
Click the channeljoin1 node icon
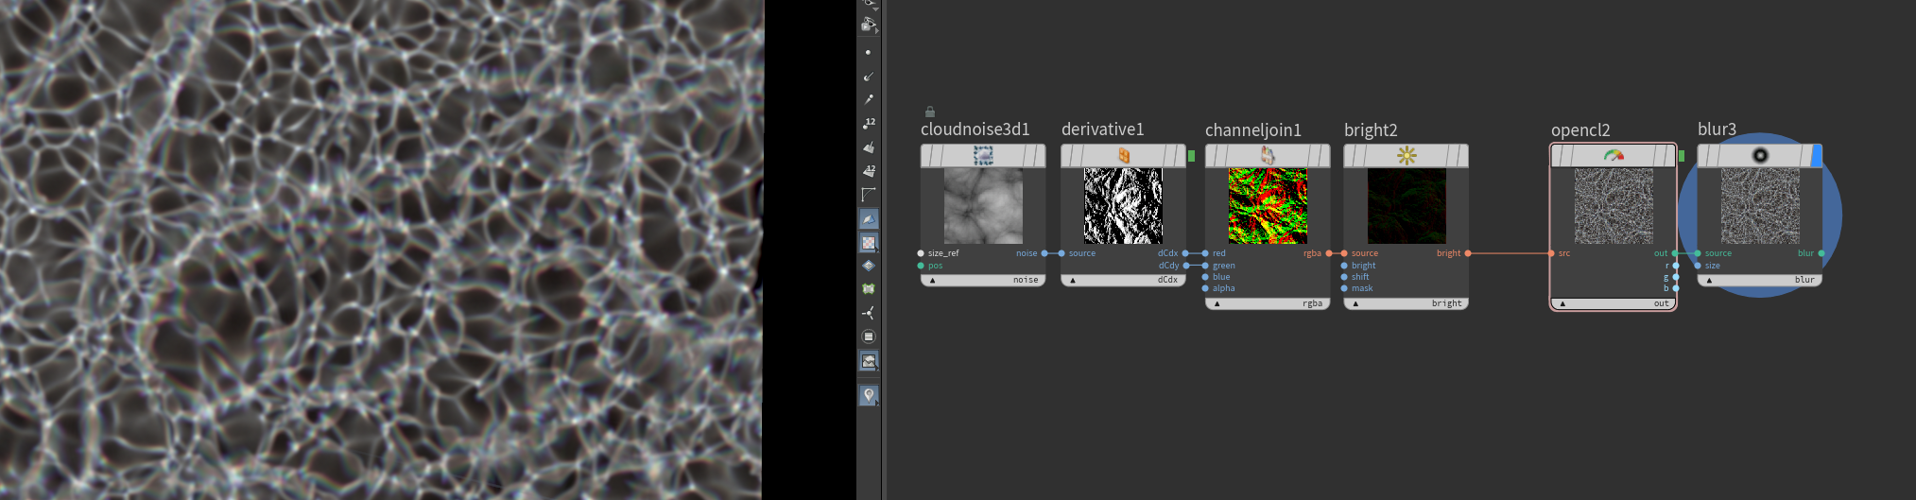pyautogui.click(x=1267, y=156)
